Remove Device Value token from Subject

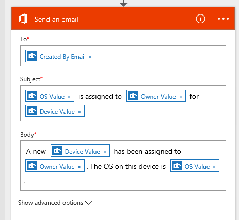click(x=79, y=112)
